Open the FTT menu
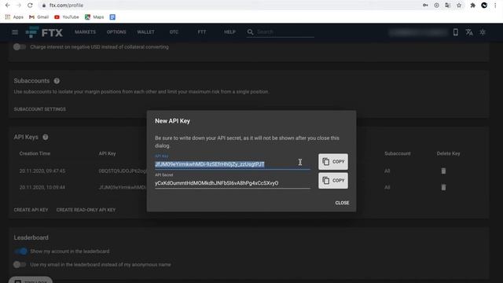 202,32
